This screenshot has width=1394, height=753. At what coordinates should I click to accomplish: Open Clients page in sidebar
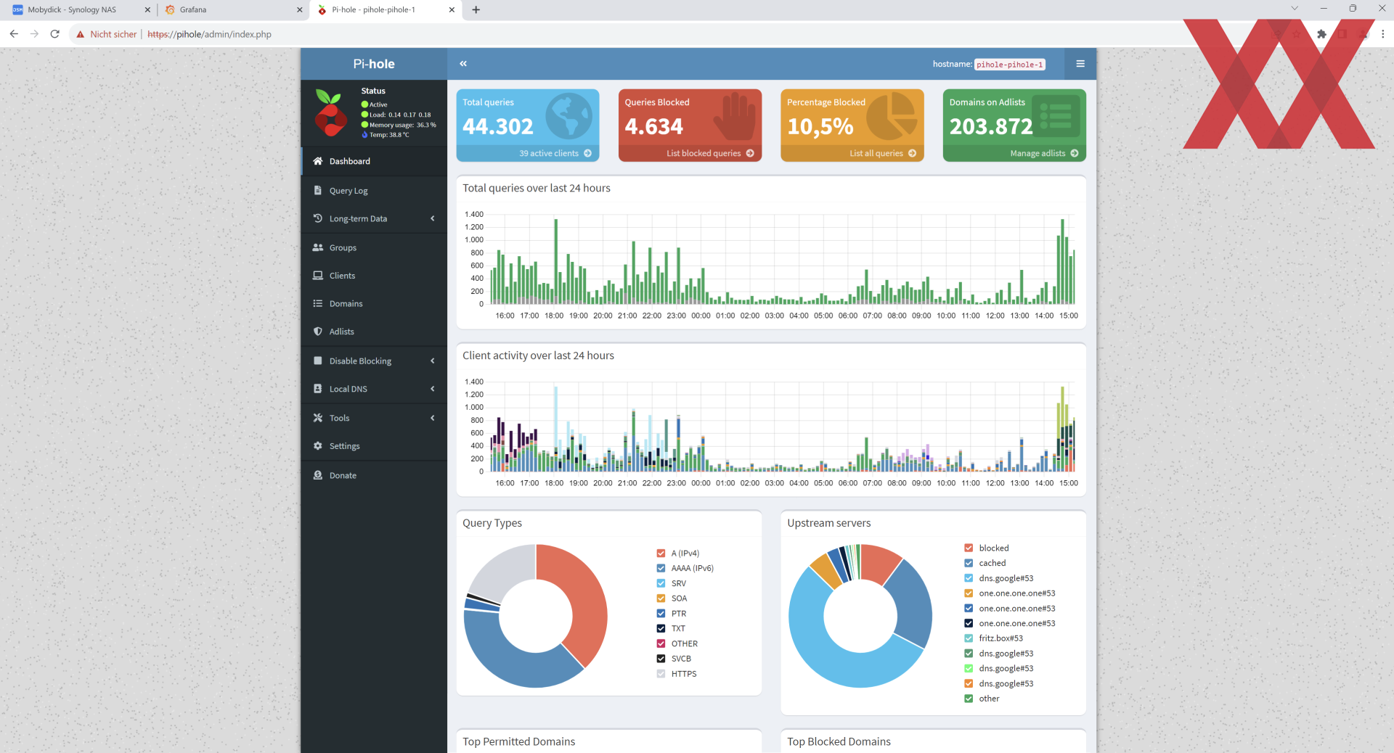pyautogui.click(x=374, y=276)
